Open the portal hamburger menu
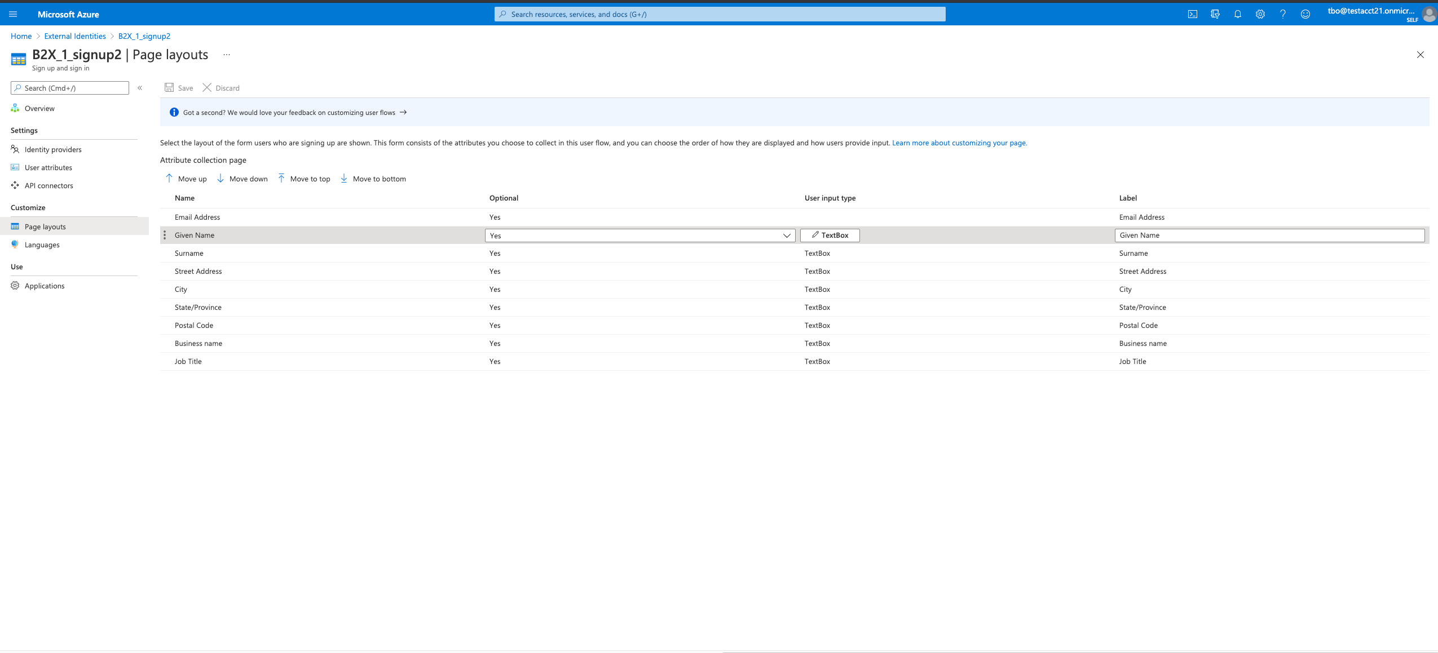Screen dimensions: 1438x653 [x=13, y=14]
